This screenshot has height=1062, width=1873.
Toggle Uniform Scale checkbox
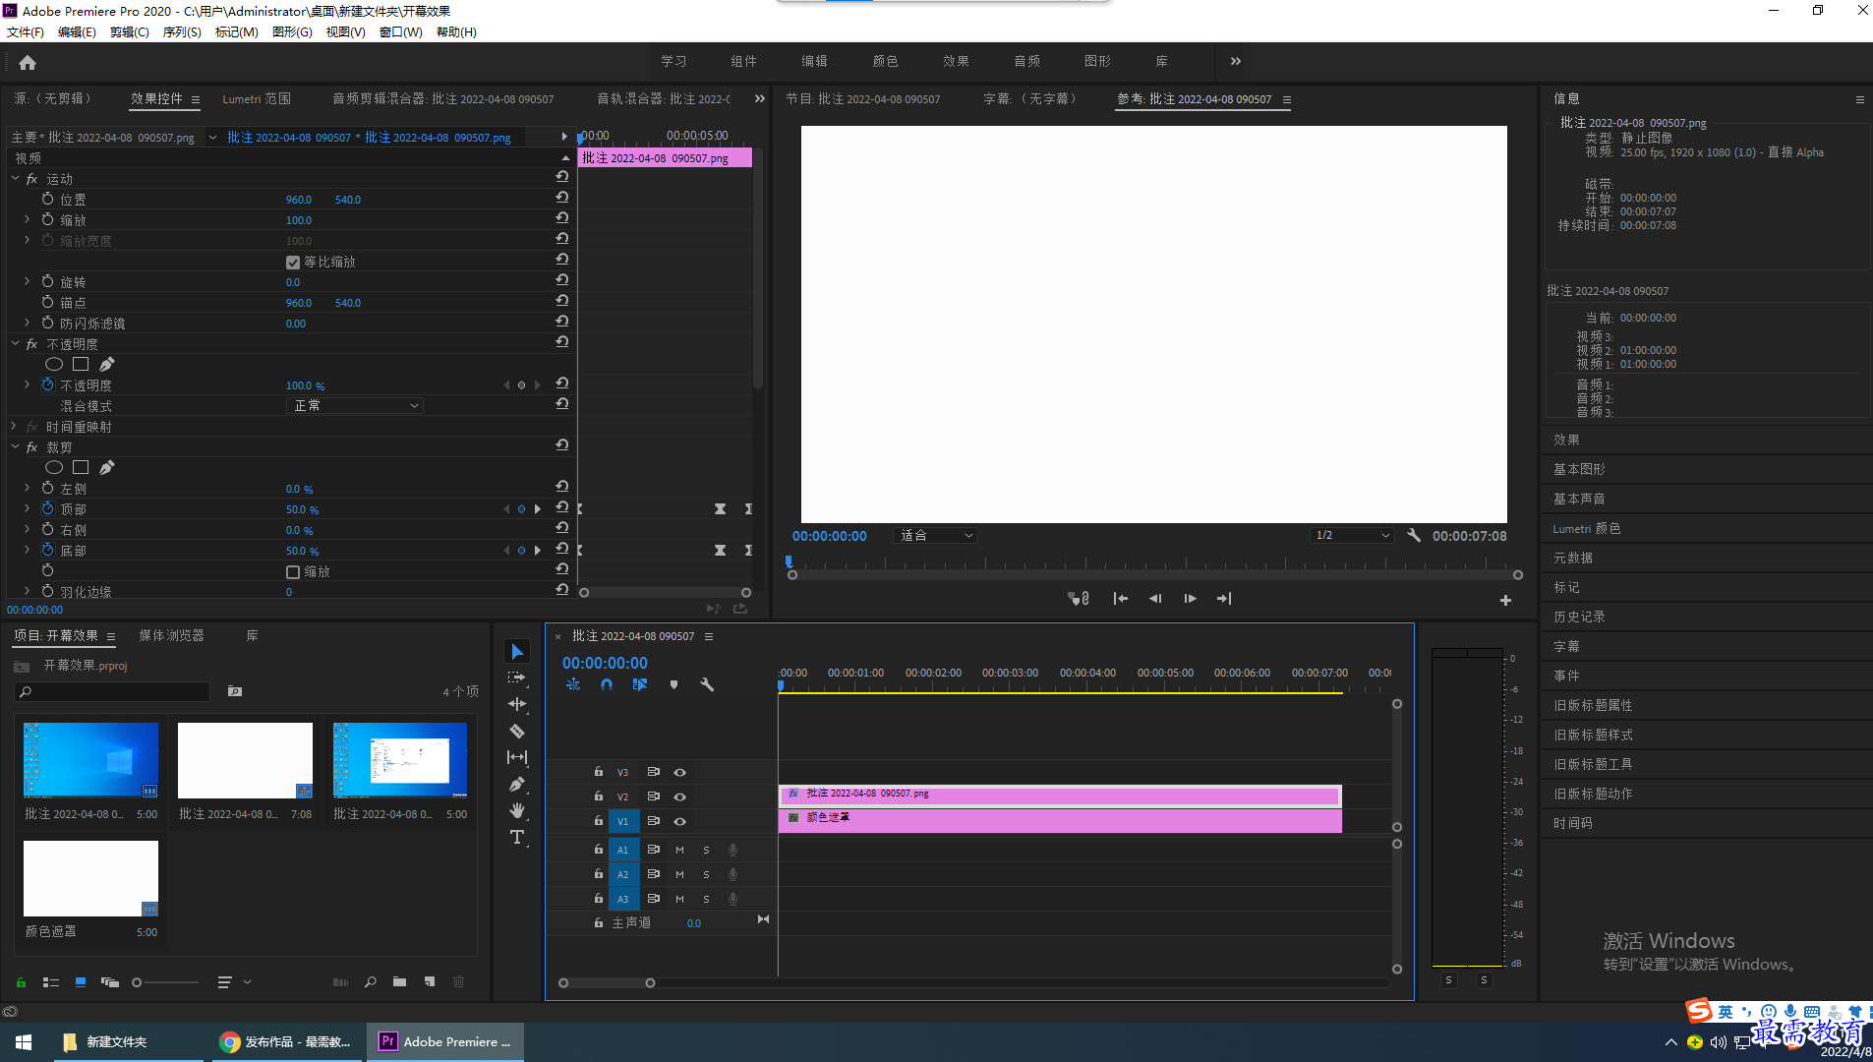[x=292, y=263]
